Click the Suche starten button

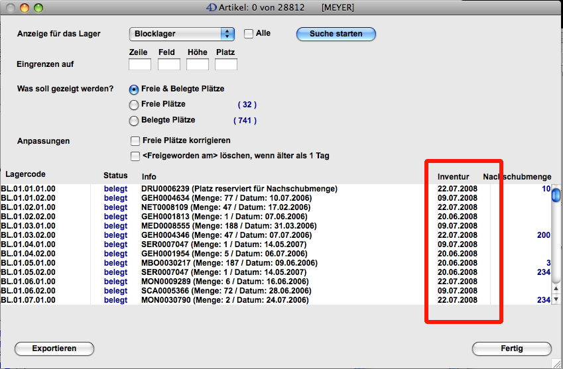tap(336, 34)
